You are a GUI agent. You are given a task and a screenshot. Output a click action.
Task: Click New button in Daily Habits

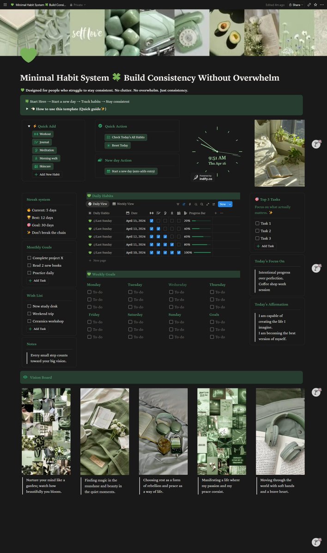(223, 204)
